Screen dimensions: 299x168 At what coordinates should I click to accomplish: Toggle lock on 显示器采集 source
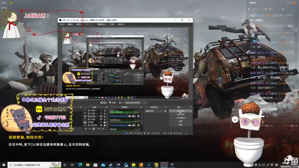(x=105, y=125)
